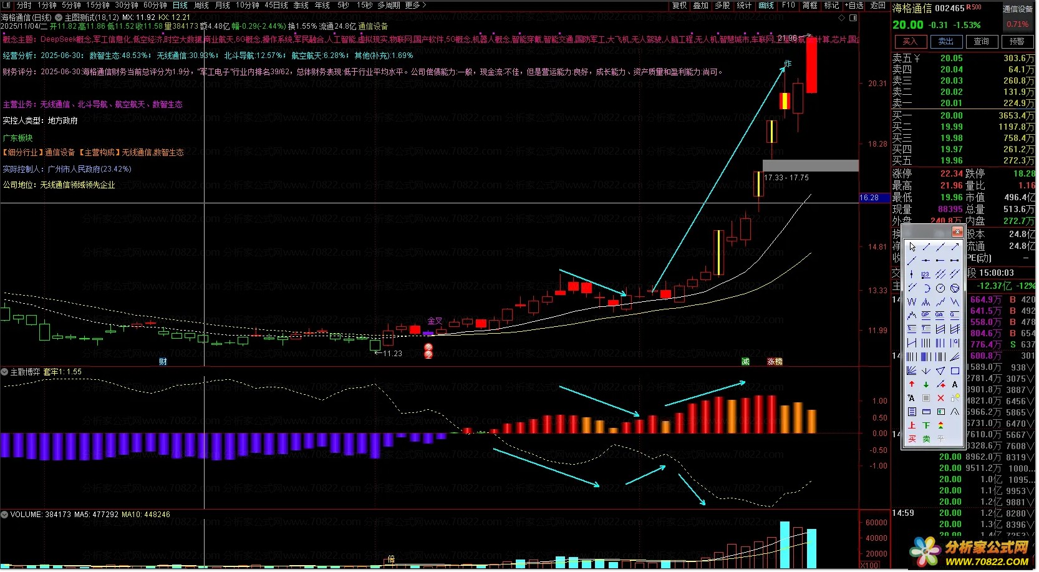Select the fan angle lines tool
This screenshot has width=1039, height=572.
tap(912, 371)
